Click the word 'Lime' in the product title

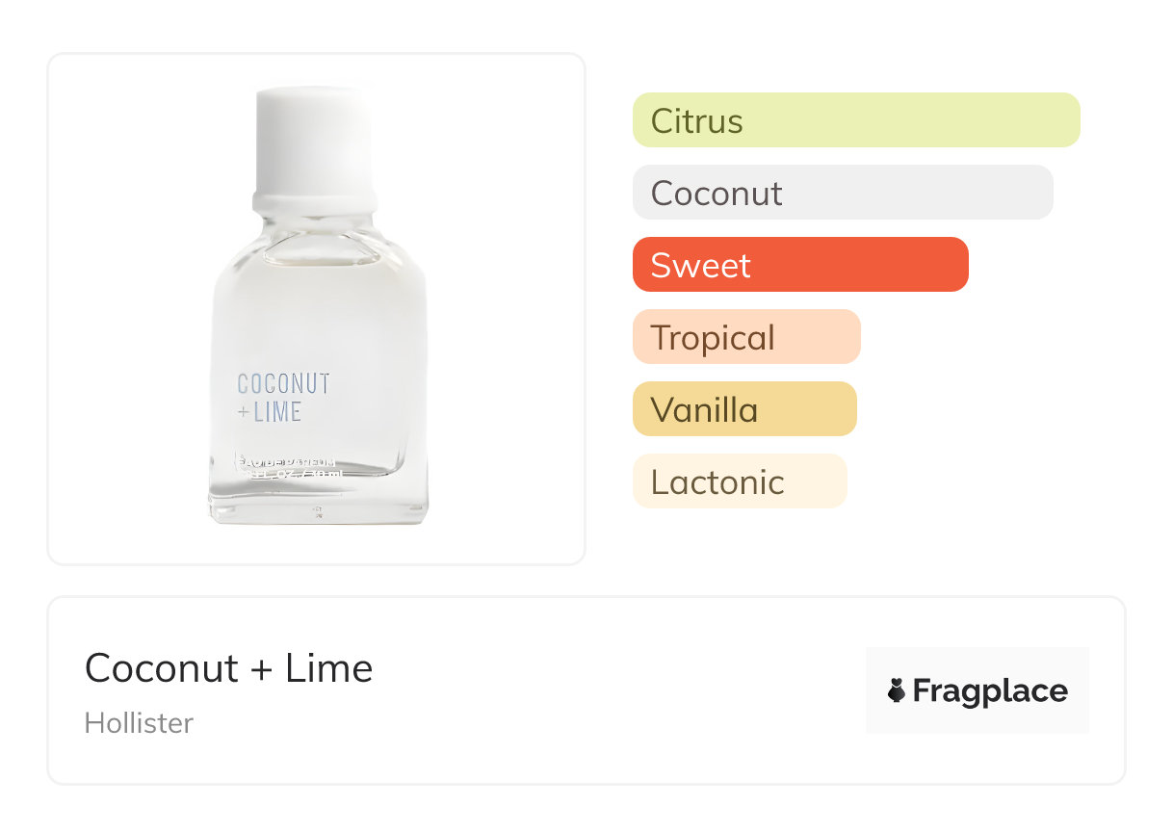[x=328, y=667]
